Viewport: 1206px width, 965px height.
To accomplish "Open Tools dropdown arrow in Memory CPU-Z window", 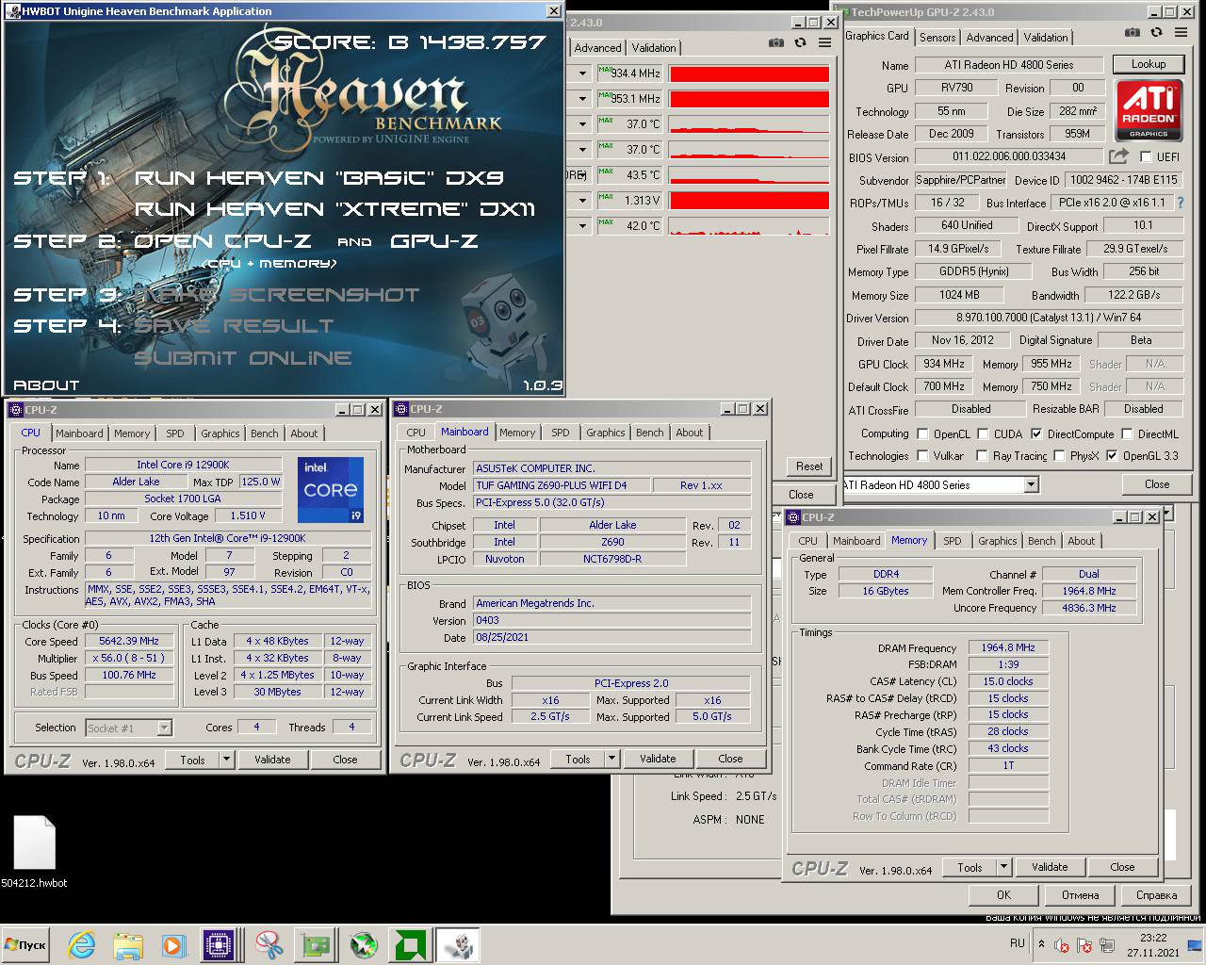I will tap(1003, 867).
